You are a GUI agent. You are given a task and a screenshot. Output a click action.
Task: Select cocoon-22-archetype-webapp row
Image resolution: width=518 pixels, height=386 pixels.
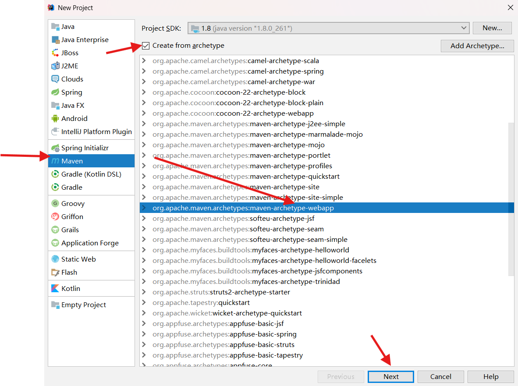click(x=327, y=113)
